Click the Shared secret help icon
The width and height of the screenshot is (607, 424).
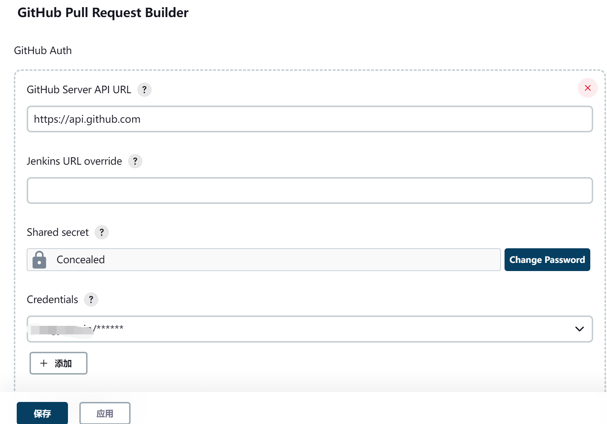[102, 232]
